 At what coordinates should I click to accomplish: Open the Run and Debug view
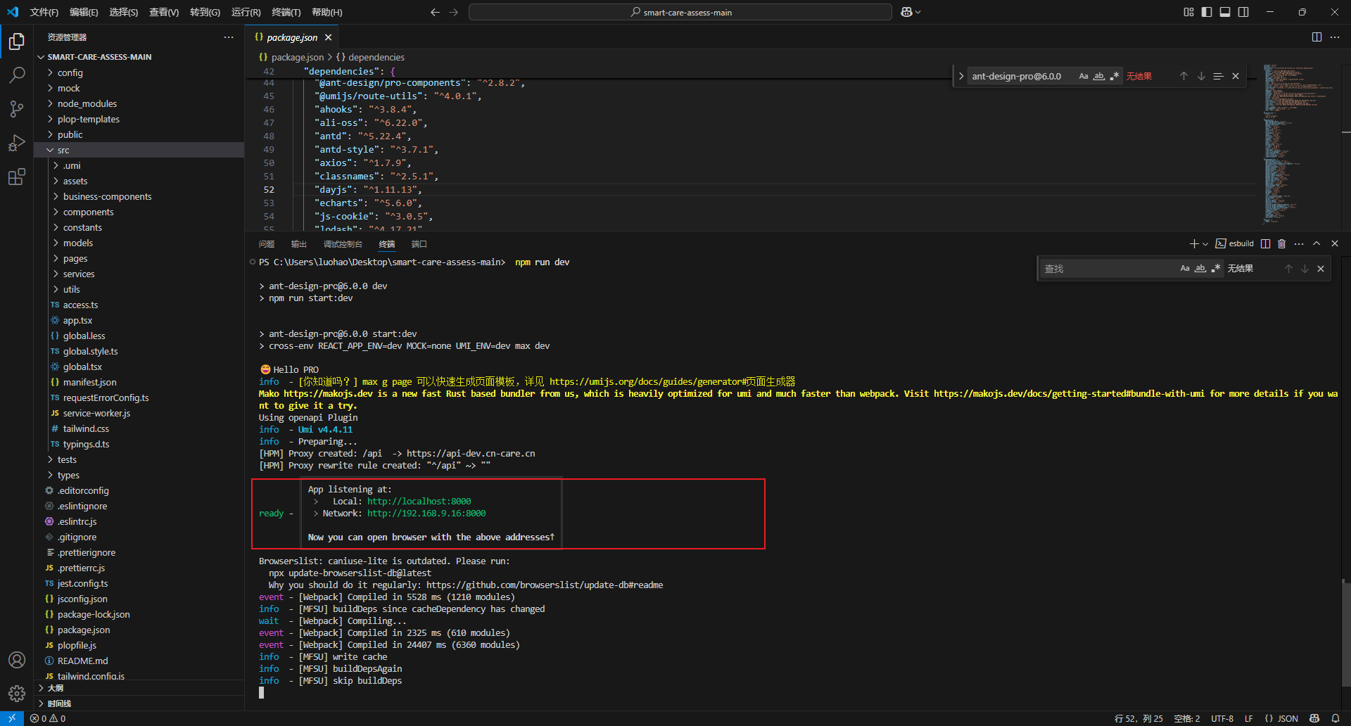pyautogui.click(x=17, y=143)
